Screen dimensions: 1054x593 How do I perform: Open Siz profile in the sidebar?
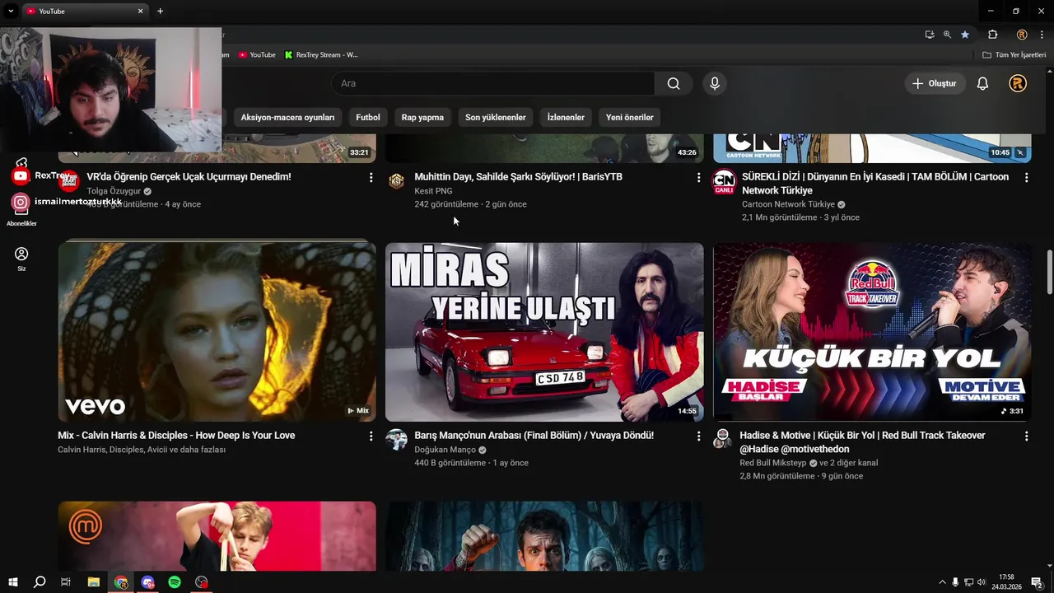(21, 259)
